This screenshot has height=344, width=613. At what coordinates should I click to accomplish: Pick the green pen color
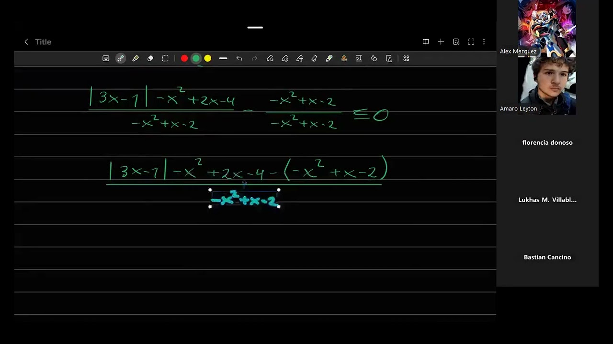[x=196, y=58]
